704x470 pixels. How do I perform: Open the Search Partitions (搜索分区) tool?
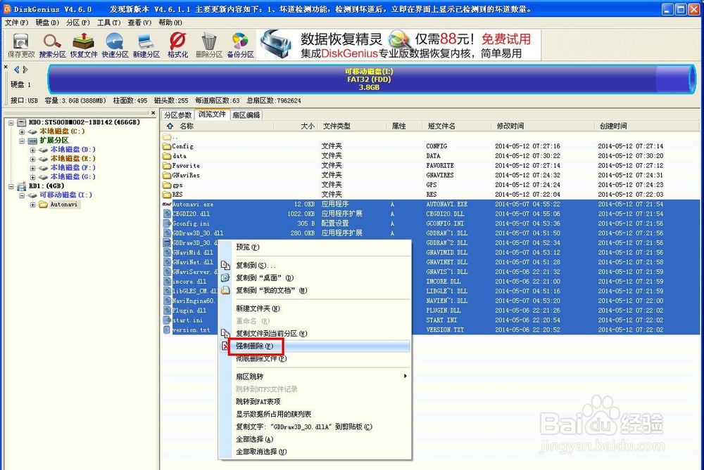pos(52,45)
